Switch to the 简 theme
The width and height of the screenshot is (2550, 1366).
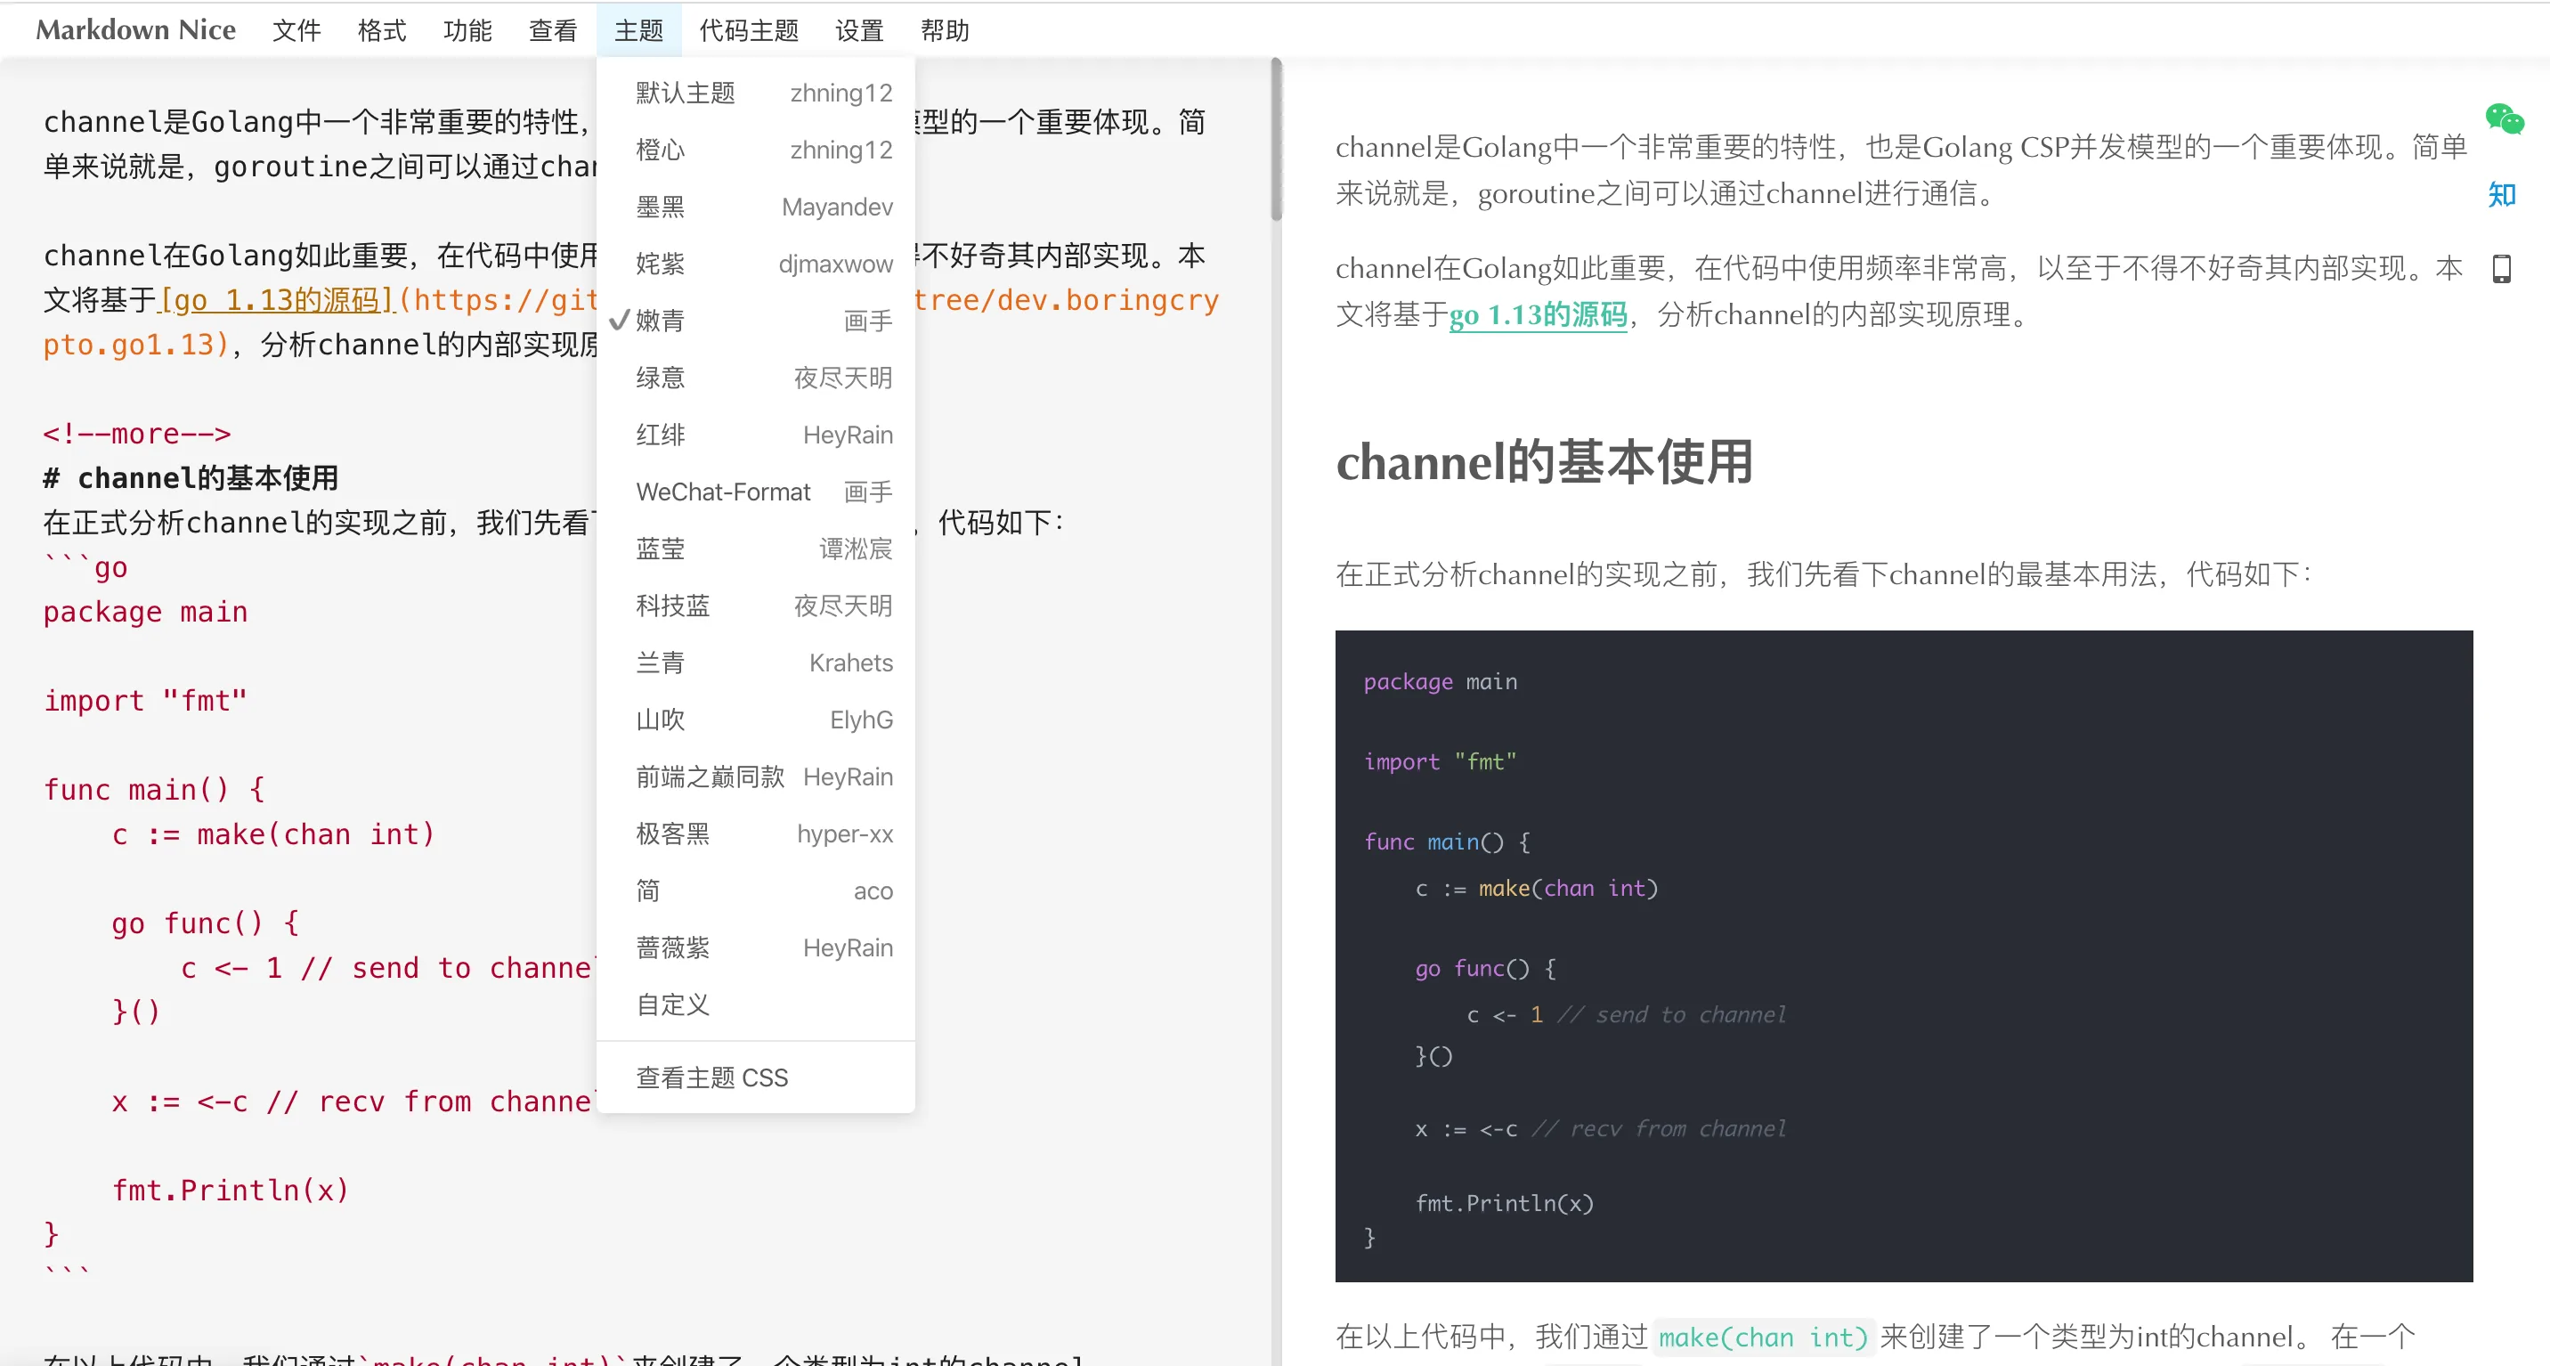point(755,892)
